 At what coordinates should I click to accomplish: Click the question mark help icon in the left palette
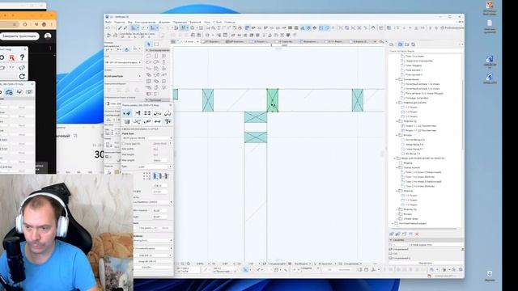pos(22,57)
